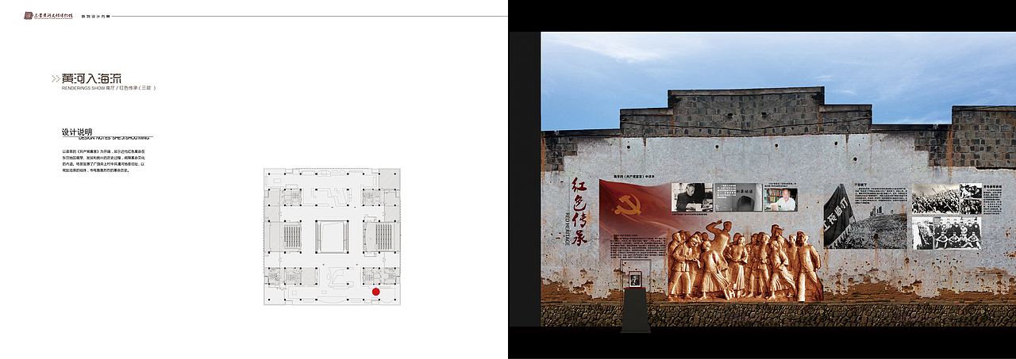Click the design description paragraph
Image resolution: width=1016 pixels, height=359 pixels.
pyautogui.click(x=103, y=160)
